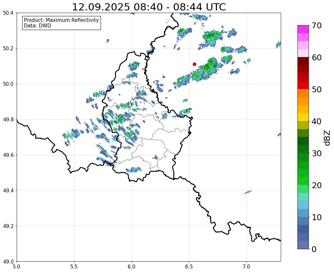
Task: Select the magenta 70 dBZ colorbar swatch
Action: [303, 29]
